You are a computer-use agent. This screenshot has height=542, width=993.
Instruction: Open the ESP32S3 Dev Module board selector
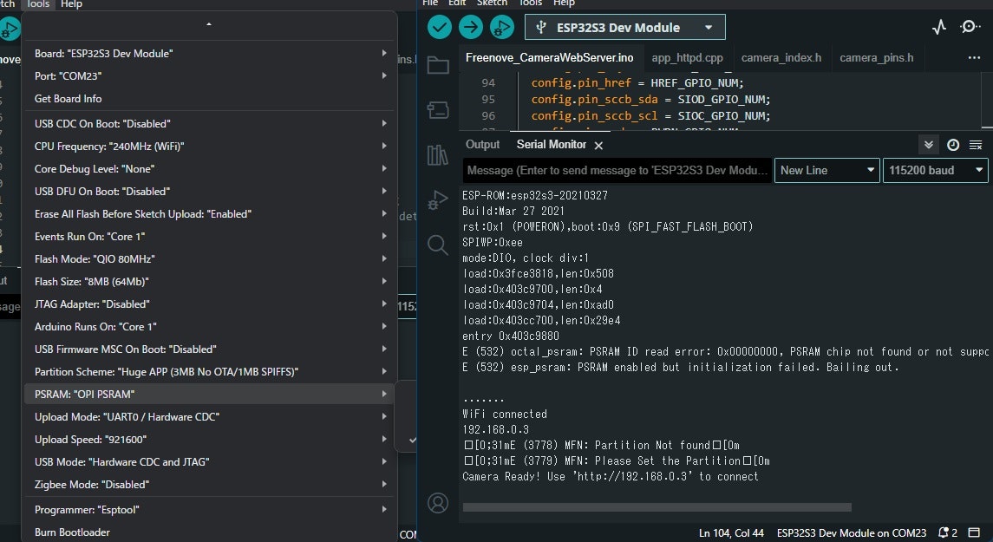pyautogui.click(x=624, y=27)
